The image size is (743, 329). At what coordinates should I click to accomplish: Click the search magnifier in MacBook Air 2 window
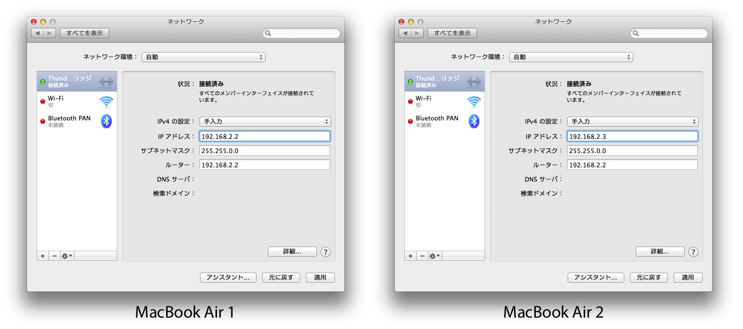636,34
